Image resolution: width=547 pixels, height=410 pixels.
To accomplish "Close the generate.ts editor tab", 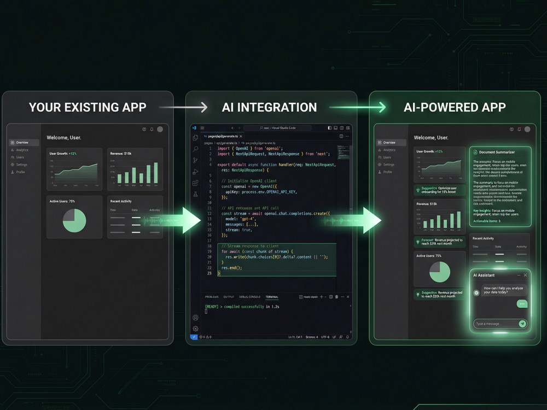I will pos(241,136).
